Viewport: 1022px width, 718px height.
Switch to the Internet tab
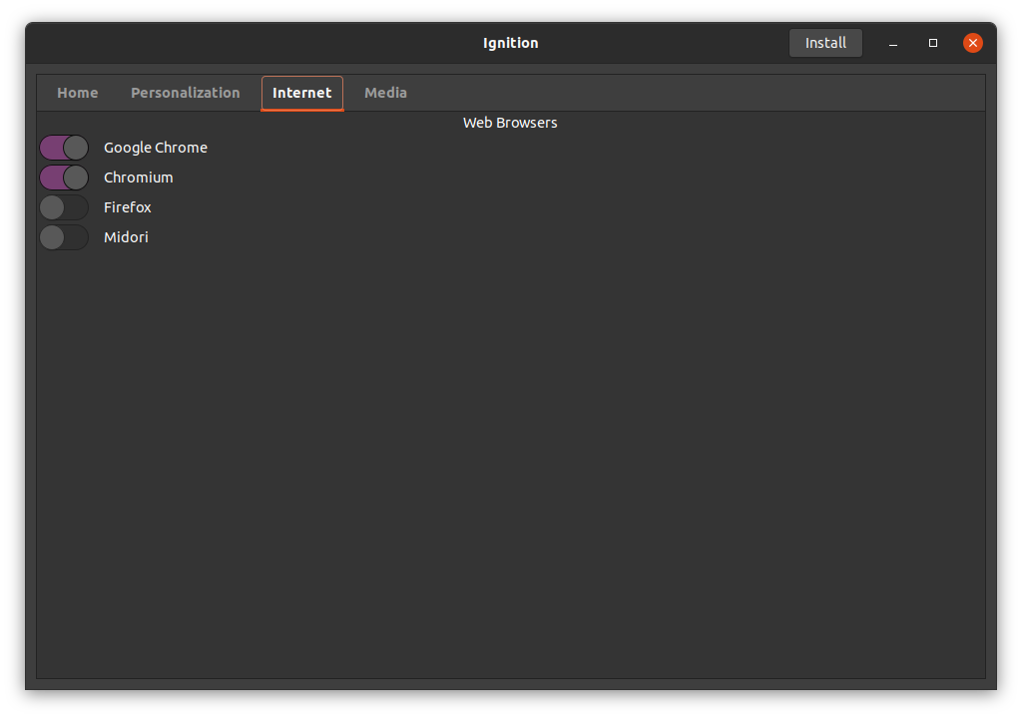click(x=301, y=92)
